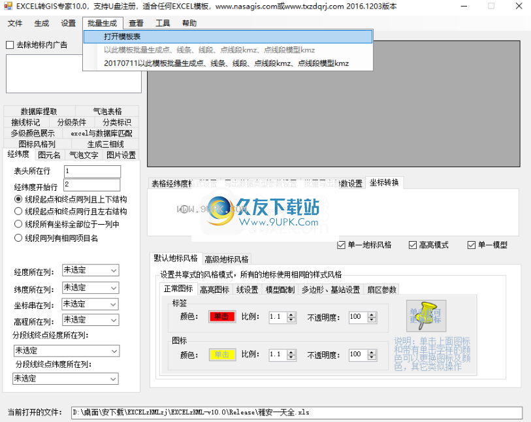Open 纬度所在列 combo box
This screenshot has width=531, height=422.
coord(90,288)
